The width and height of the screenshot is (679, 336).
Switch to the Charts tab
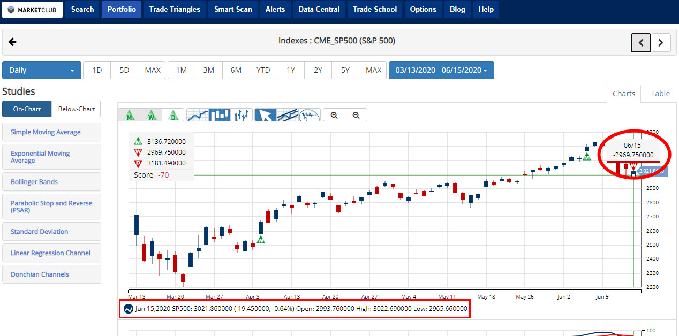point(624,94)
